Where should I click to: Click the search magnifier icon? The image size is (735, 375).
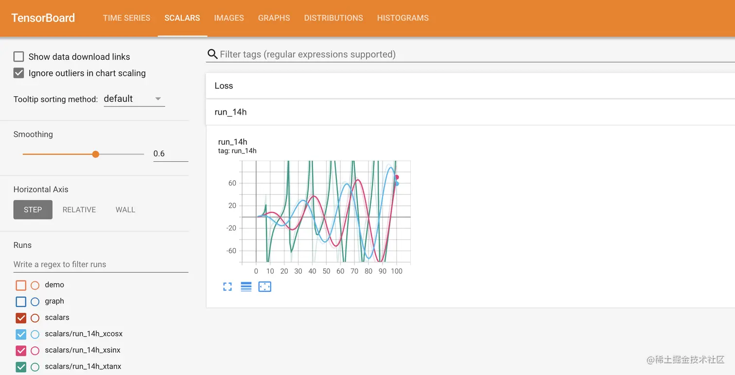pyautogui.click(x=212, y=54)
